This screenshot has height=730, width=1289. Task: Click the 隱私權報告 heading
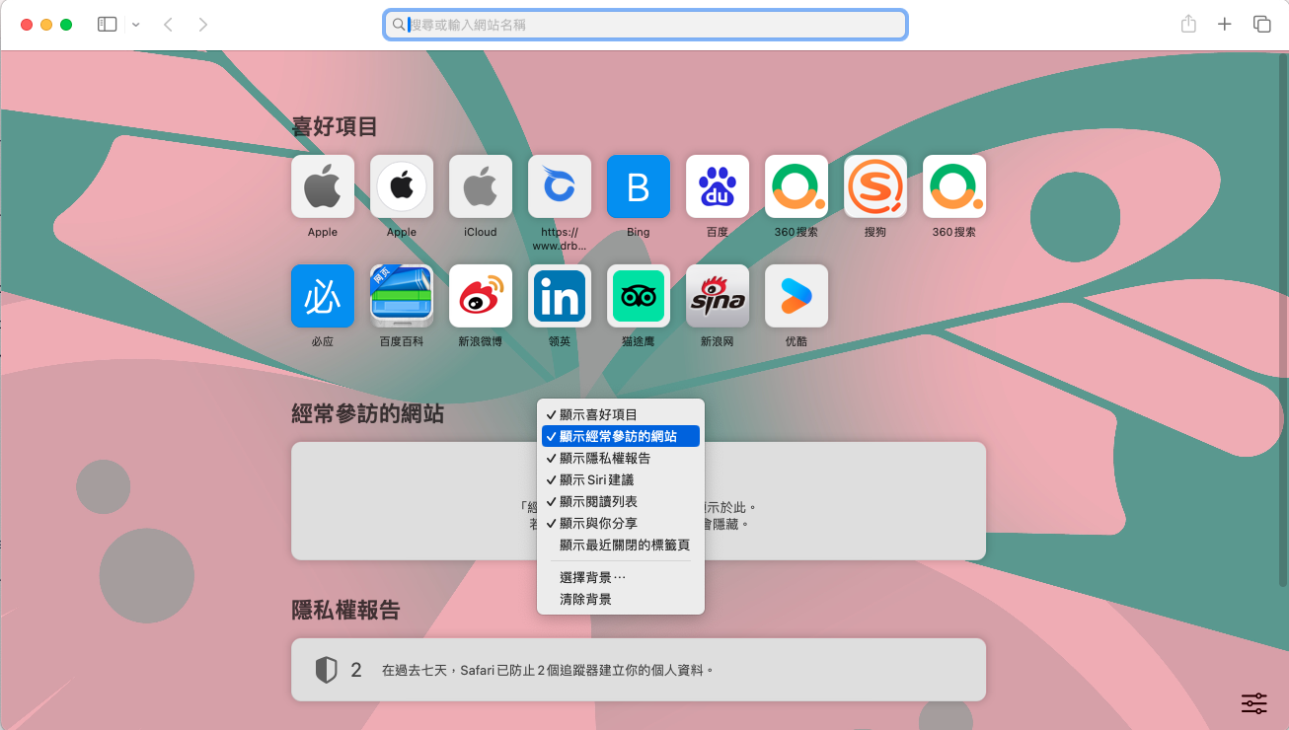345,610
